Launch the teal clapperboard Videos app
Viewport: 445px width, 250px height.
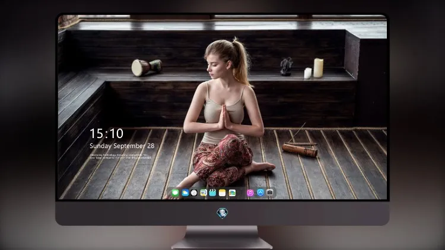point(212,193)
